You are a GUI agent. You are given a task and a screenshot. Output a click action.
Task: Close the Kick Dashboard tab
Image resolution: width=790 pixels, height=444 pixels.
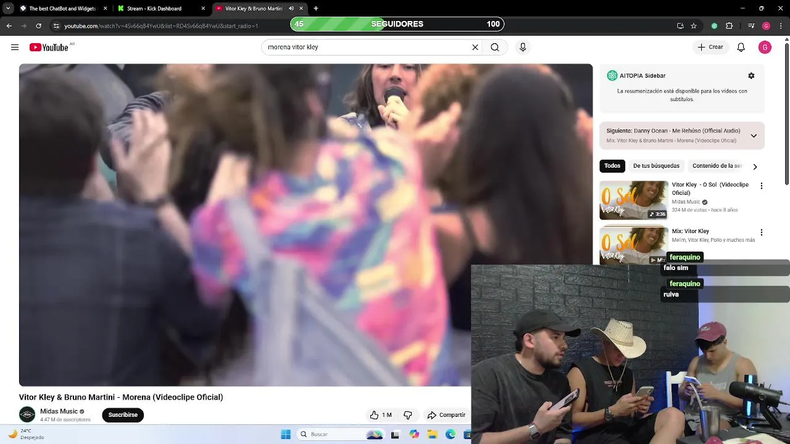203,9
